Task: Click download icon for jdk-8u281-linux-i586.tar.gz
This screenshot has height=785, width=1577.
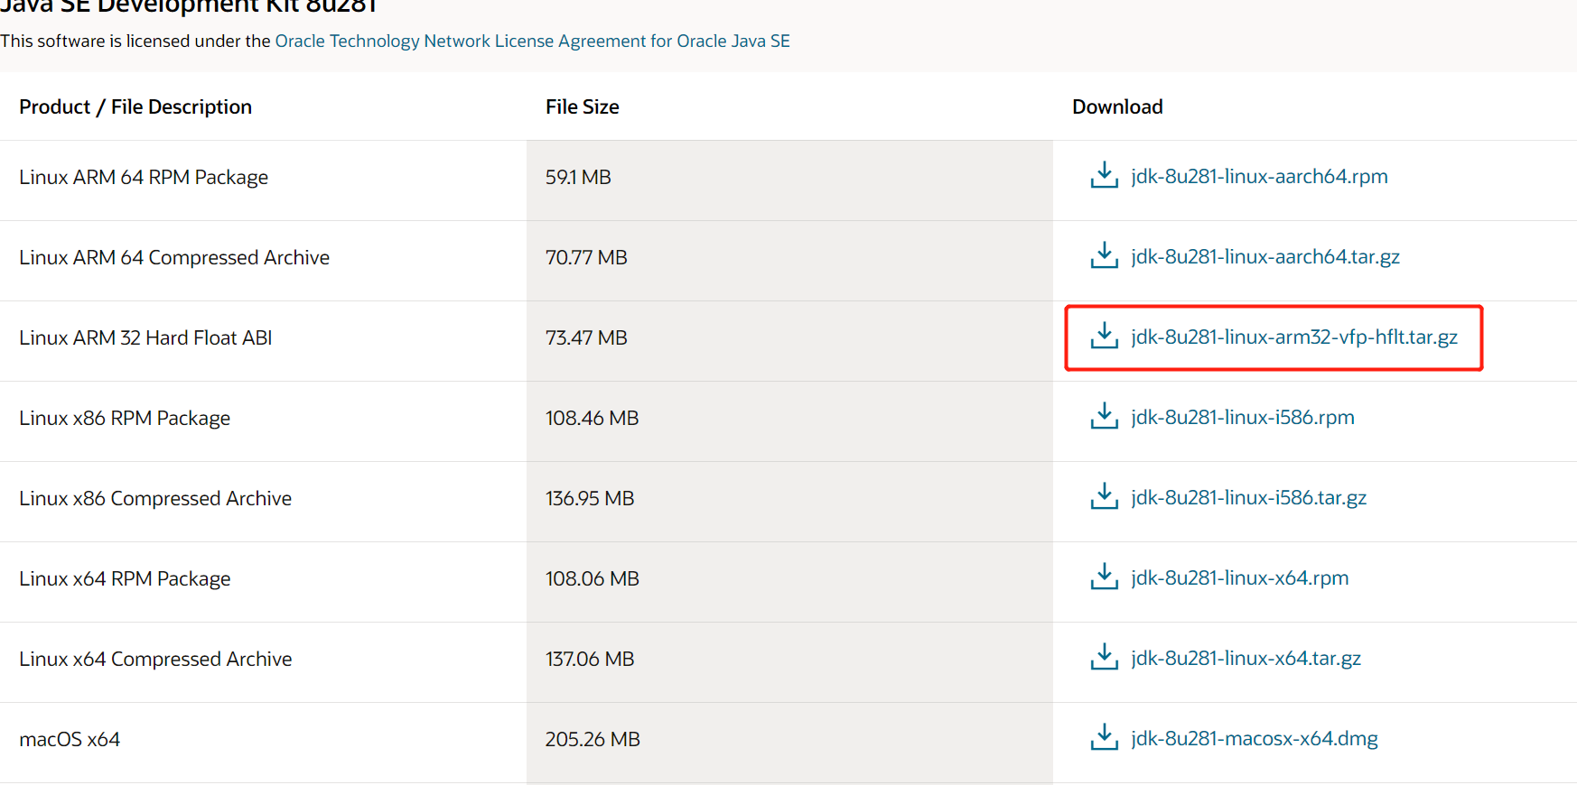Action: 1104,496
